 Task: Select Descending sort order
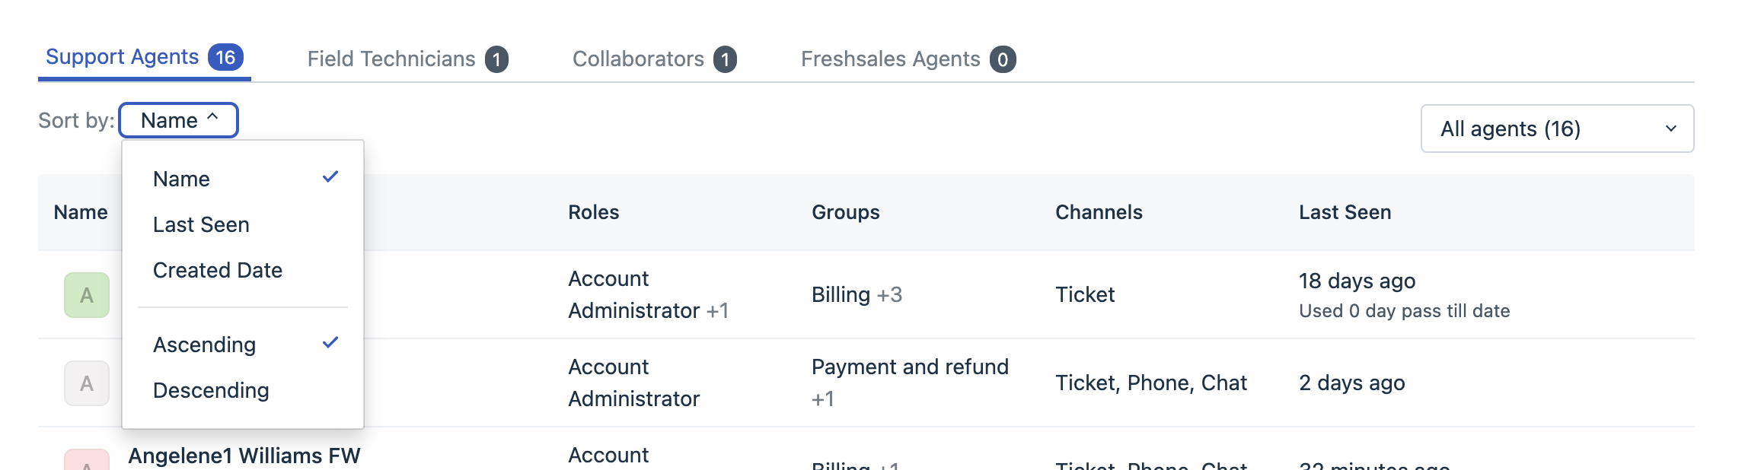tap(211, 390)
